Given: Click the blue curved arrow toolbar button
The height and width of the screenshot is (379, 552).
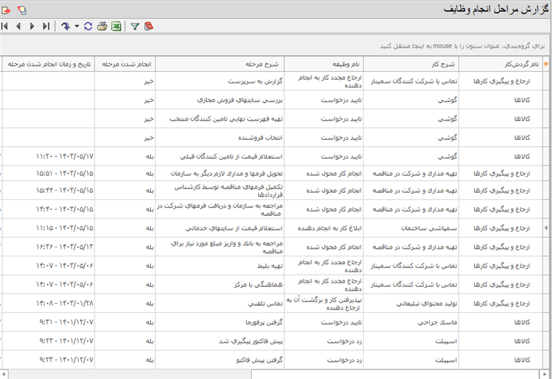Looking at the screenshot, I should (66, 26).
